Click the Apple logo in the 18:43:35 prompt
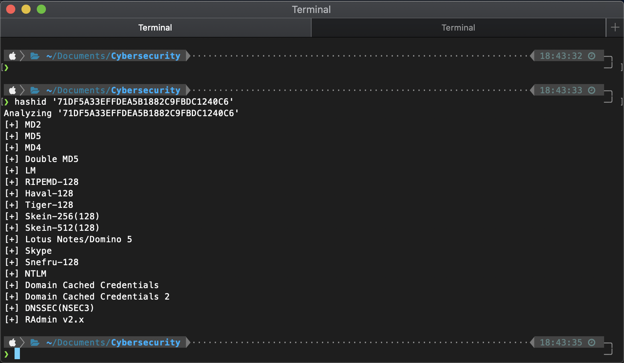Screen dimensions: 624x363 13,342
